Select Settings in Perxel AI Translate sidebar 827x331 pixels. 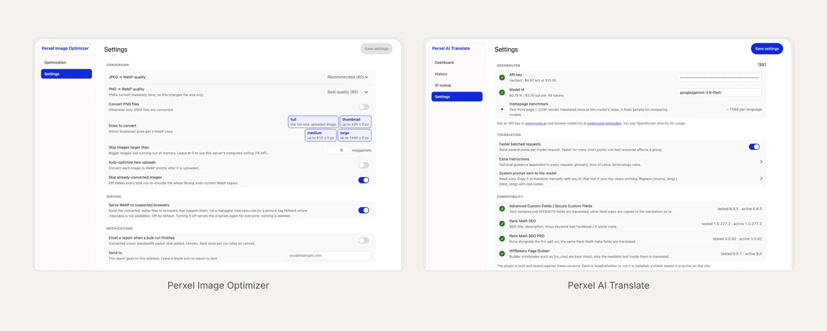457,97
